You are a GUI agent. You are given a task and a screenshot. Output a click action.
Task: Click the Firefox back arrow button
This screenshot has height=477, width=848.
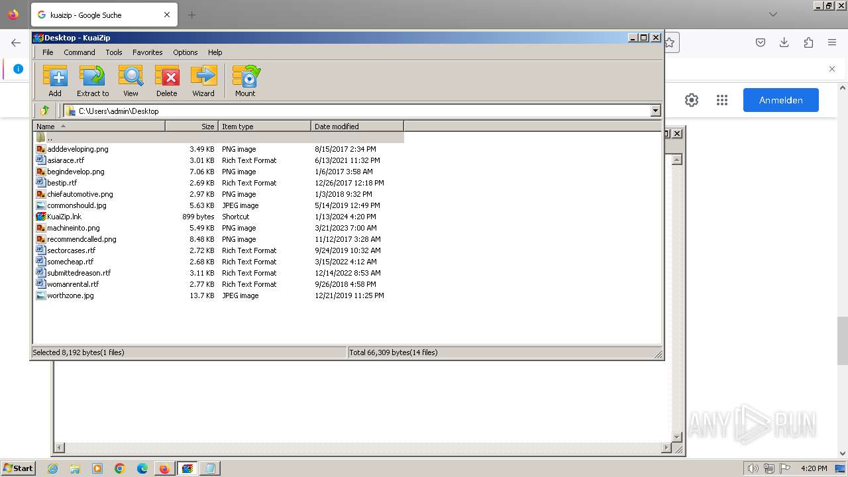coord(16,42)
